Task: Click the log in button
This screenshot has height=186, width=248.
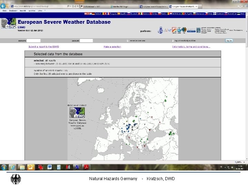Action: pos(229,41)
